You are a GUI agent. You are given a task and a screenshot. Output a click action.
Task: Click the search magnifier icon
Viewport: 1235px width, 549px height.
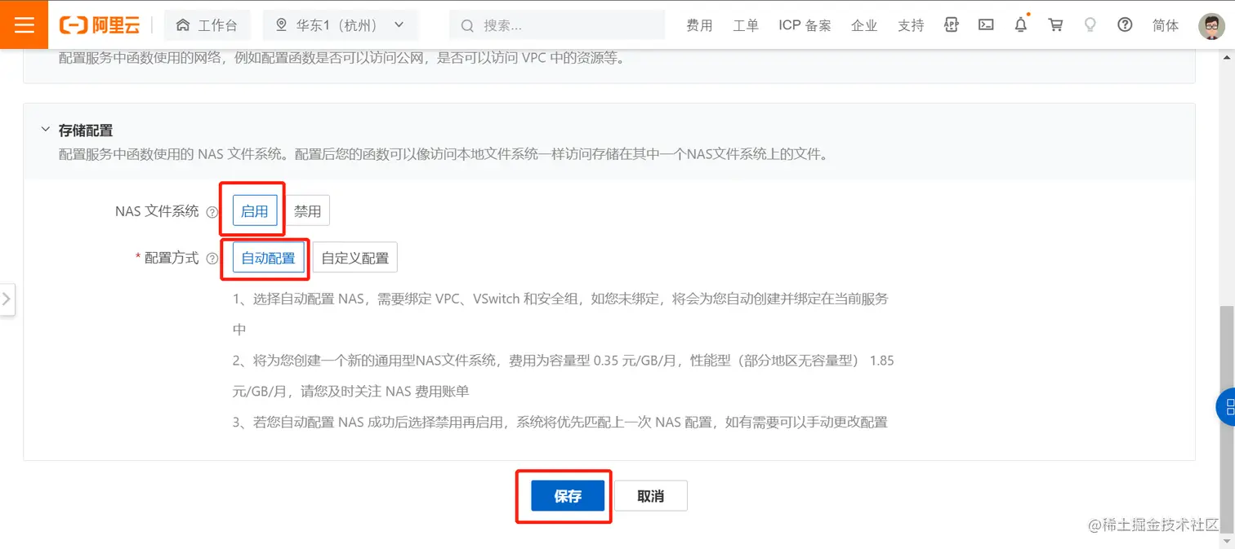tap(468, 25)
